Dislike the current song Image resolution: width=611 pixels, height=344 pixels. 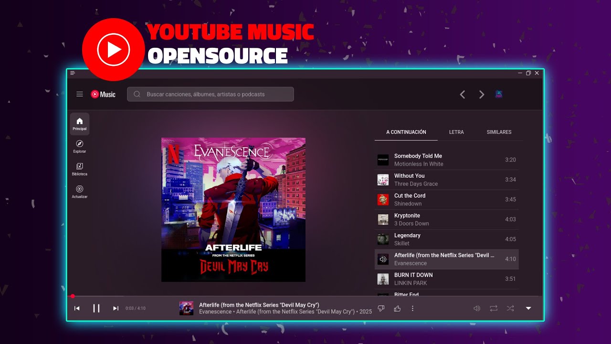pos(381,308)
